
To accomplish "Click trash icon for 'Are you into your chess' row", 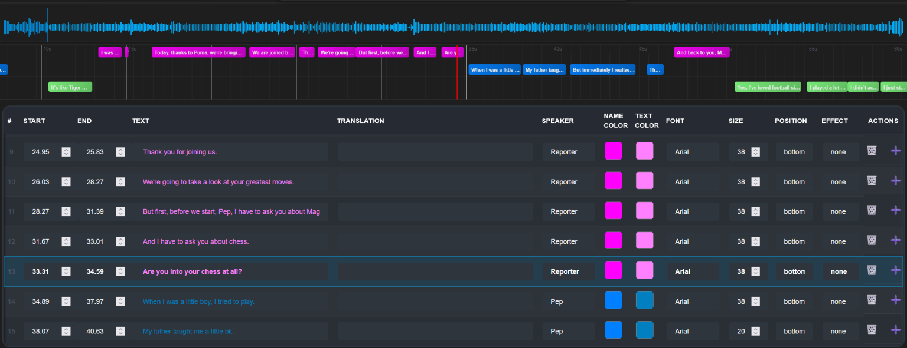I will 871,270.
